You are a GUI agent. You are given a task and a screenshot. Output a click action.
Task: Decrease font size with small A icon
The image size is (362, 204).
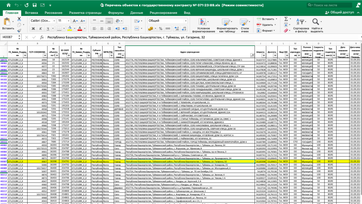tap(82, 21)
